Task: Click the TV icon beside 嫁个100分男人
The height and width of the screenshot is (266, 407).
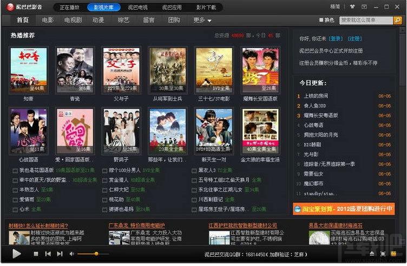Action: pyautogui.click(x=104, y=171)
